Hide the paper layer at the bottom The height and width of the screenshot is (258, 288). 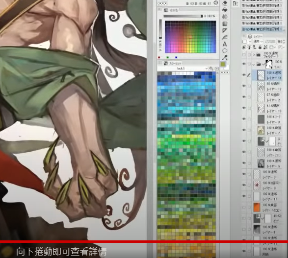pyautogui.click(x=244, y=251)
